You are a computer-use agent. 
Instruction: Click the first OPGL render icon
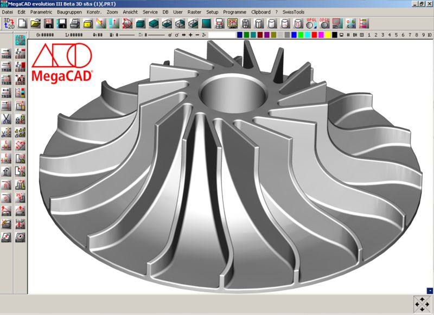(x=311, y=23)
